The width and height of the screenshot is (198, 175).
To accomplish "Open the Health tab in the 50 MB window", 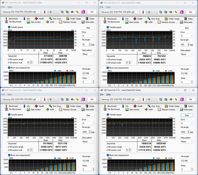I will (40, 18).
